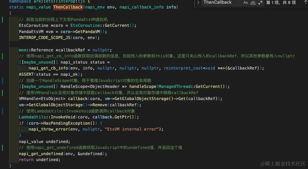
Task: Click the 'namespace ark::ets::interop::js' line
Action: [x=50, y=1]
